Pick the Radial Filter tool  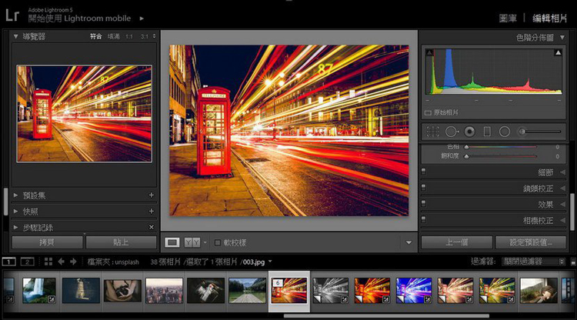505,132
